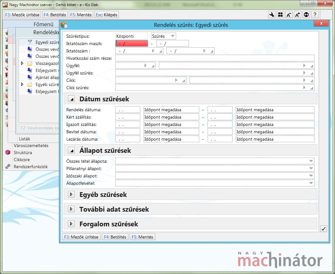Open Rendszerfunkciók menu item
The image size is (335, 274).
(x=31, y=167)
